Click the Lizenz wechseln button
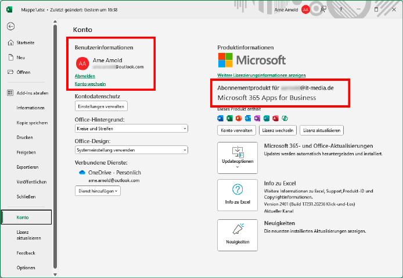Screen dimensions: 403x278 278,130
